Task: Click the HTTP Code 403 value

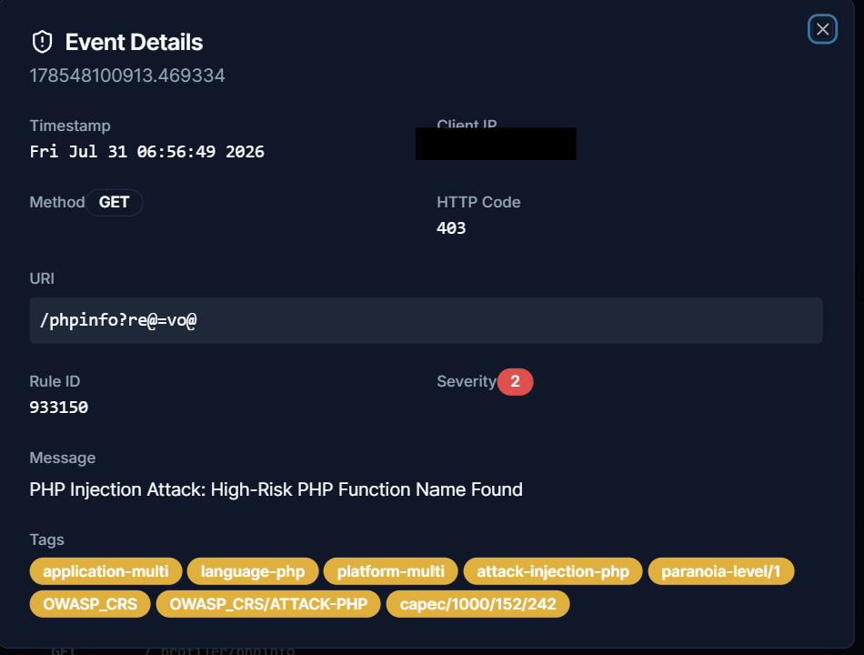Action: (451, 228)
